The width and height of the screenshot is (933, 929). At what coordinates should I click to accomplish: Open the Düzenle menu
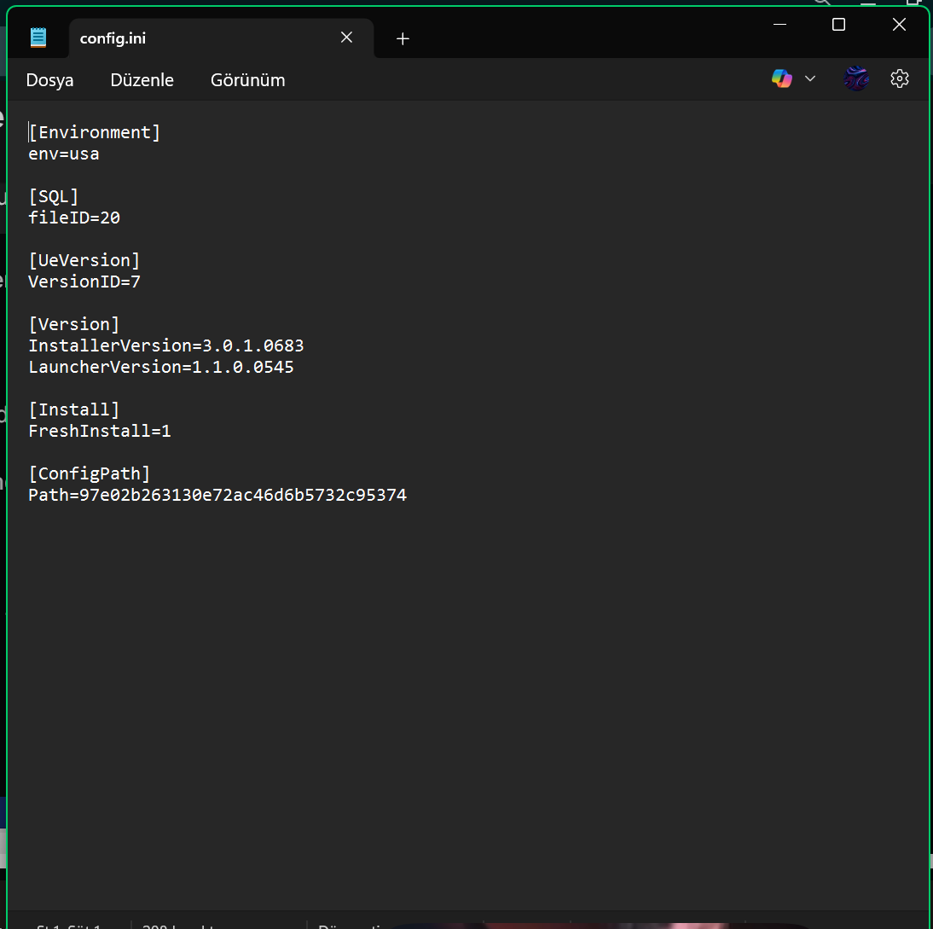click(x=142, y=80)
